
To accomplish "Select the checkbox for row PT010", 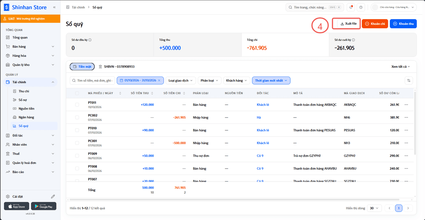I will point(77,130).
